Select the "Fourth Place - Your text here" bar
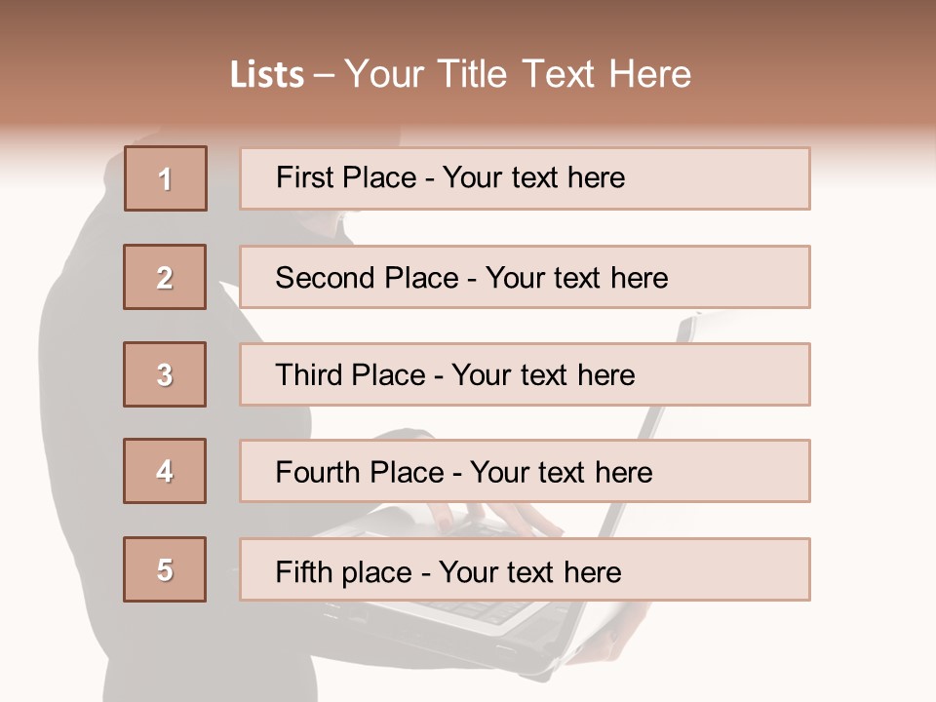The width and height of the screenshot is (936, 702). click(x=525, y=471)
